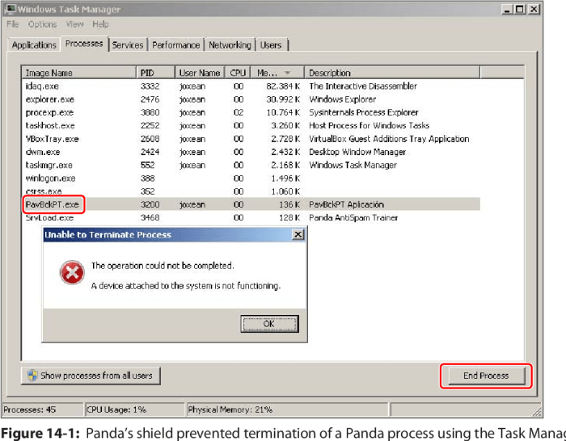
Task: Click OK in the error dialog
Action: [x=269, y=324]
